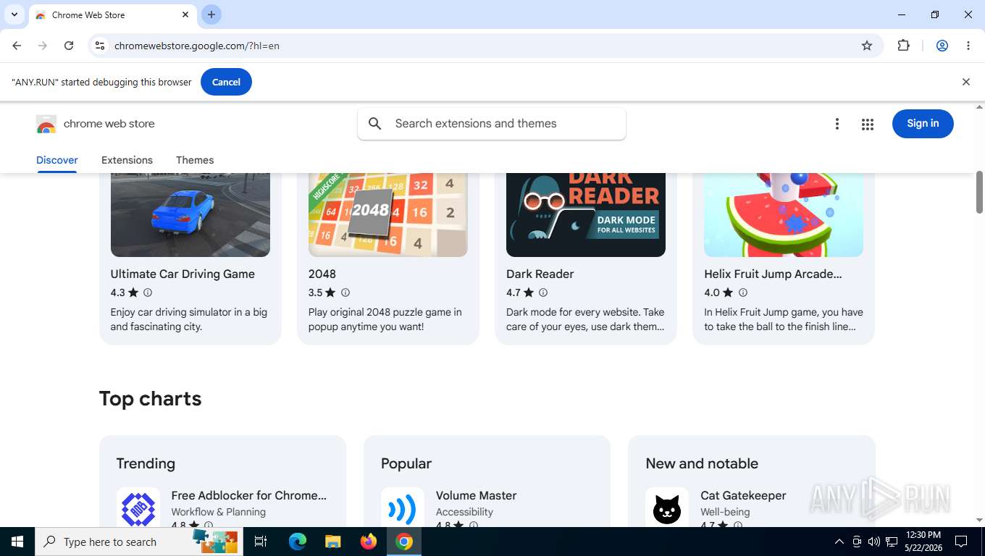
Task: Select the Discover tab
Action: (57, 160)
